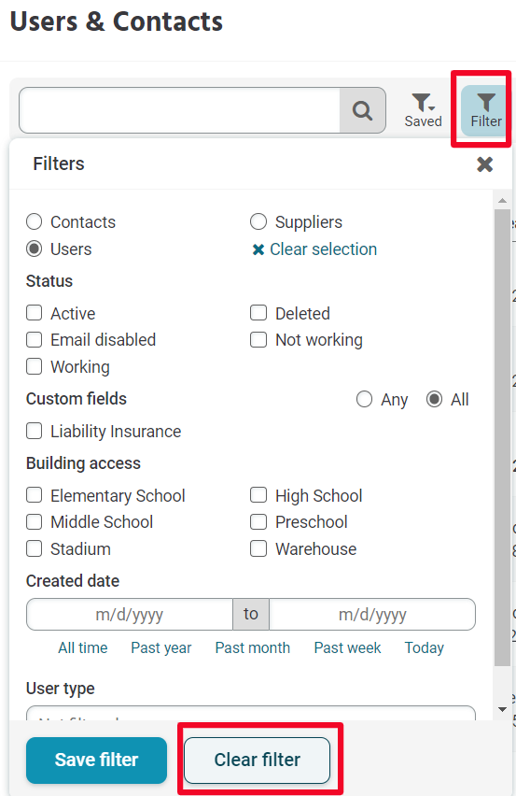Close the Filters panel with the X
516x796 pixels.
point(484,164)
